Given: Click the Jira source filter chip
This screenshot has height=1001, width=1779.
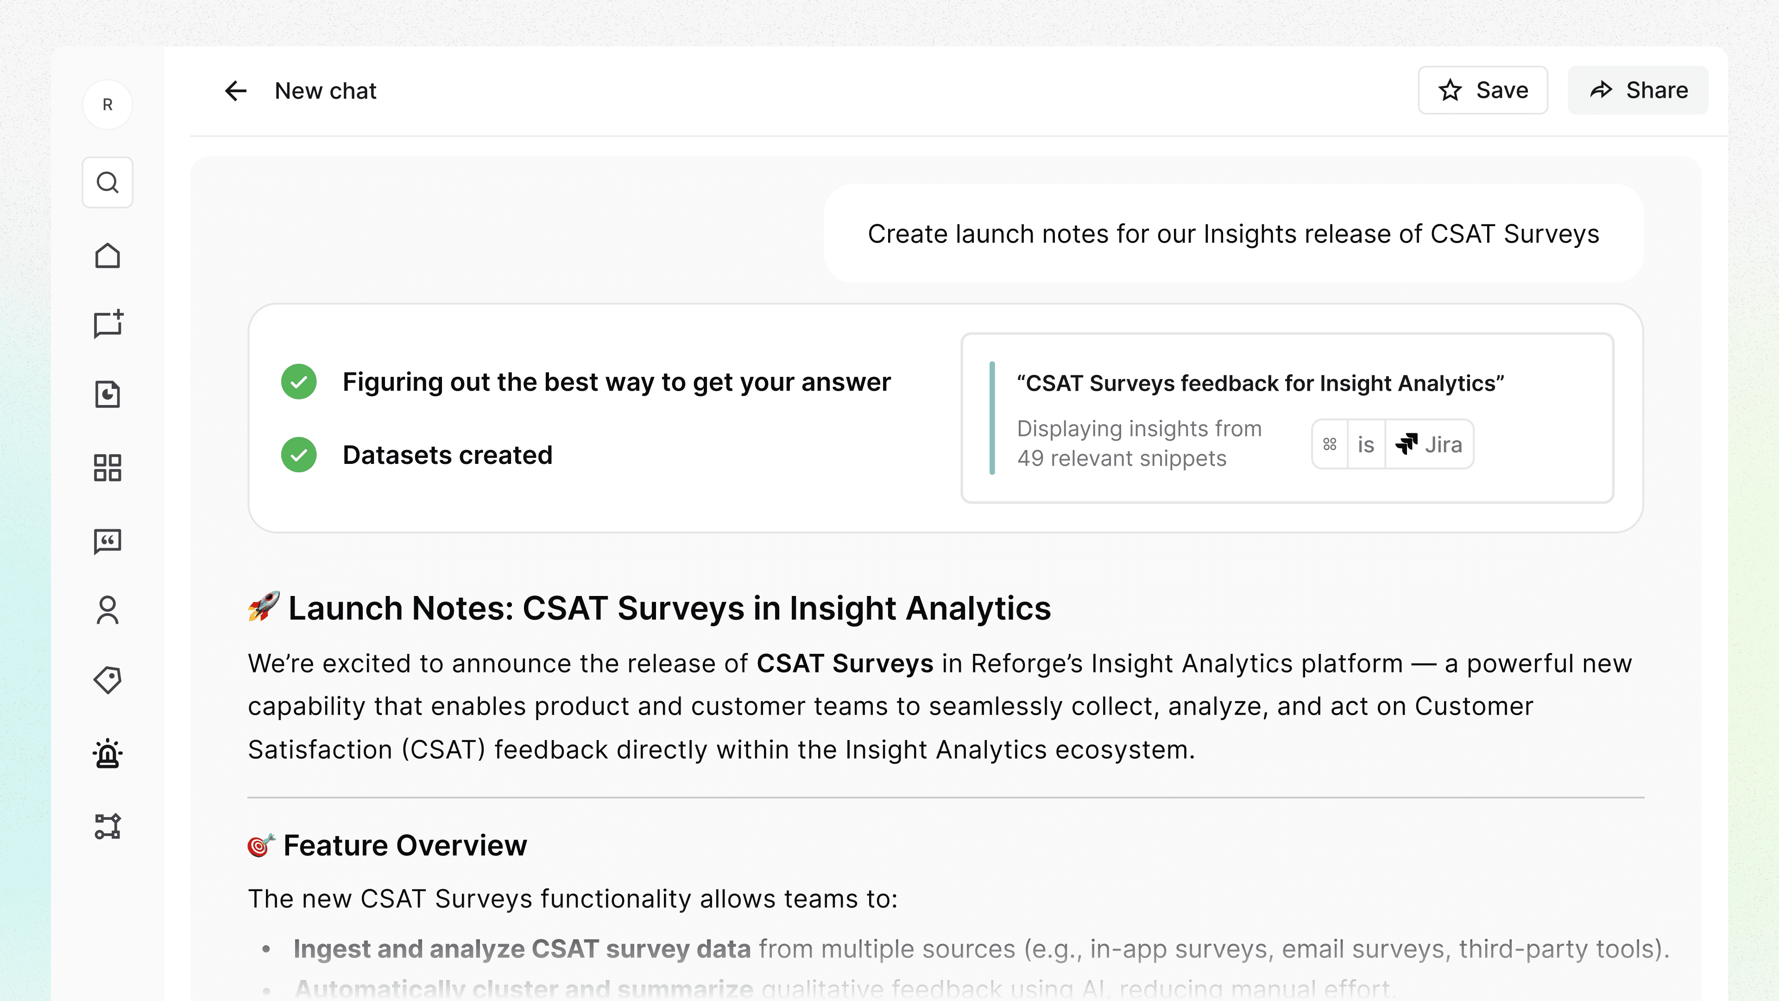Looking at the screenshot, I should tap(1429, 444).
